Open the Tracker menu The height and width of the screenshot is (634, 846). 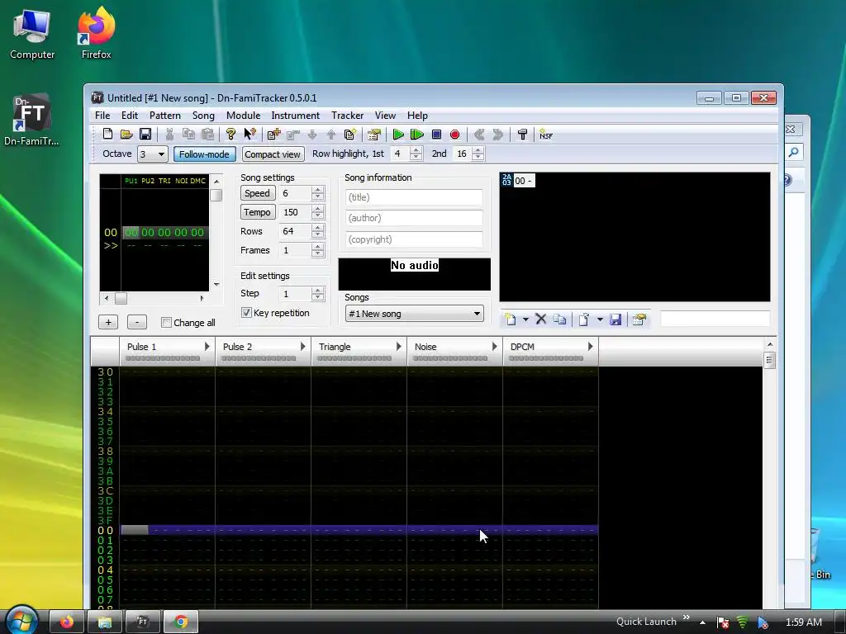pos(348,116)
